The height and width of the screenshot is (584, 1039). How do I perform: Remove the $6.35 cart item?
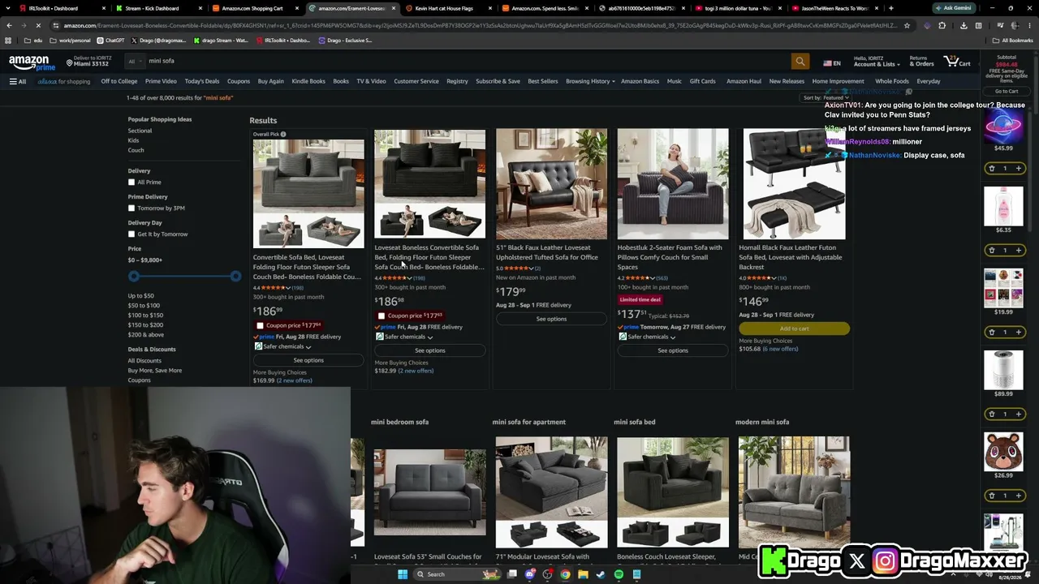991,251
